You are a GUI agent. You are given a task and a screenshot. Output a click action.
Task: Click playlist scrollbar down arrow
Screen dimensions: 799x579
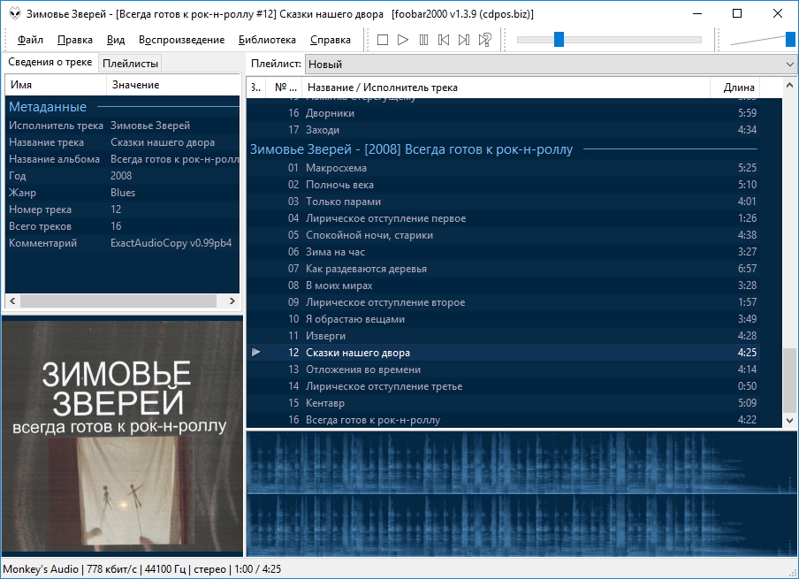click(x=789, y=421)
